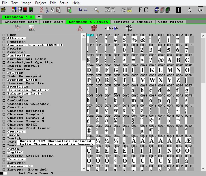
Task: Click the NEW font file icon
Action: 14,10
